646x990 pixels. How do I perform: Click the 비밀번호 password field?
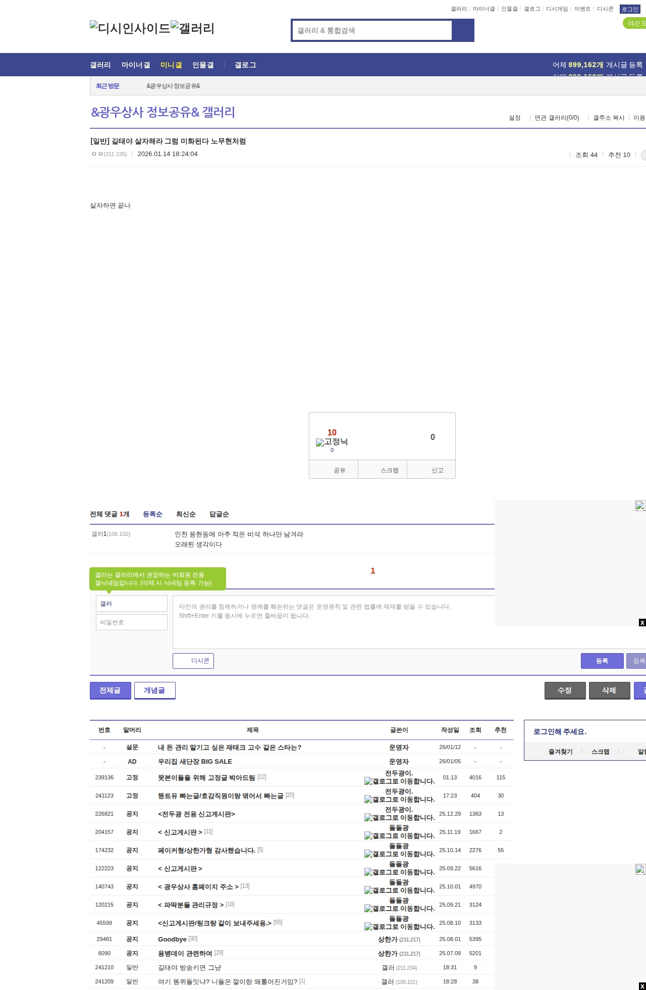pyautogui.click(x=131, y=622)
